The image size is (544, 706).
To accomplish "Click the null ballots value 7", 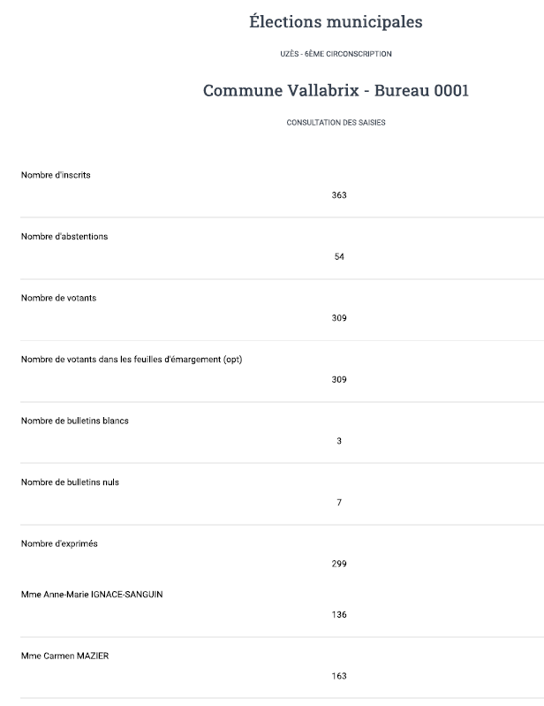I will tap(339, 503).
